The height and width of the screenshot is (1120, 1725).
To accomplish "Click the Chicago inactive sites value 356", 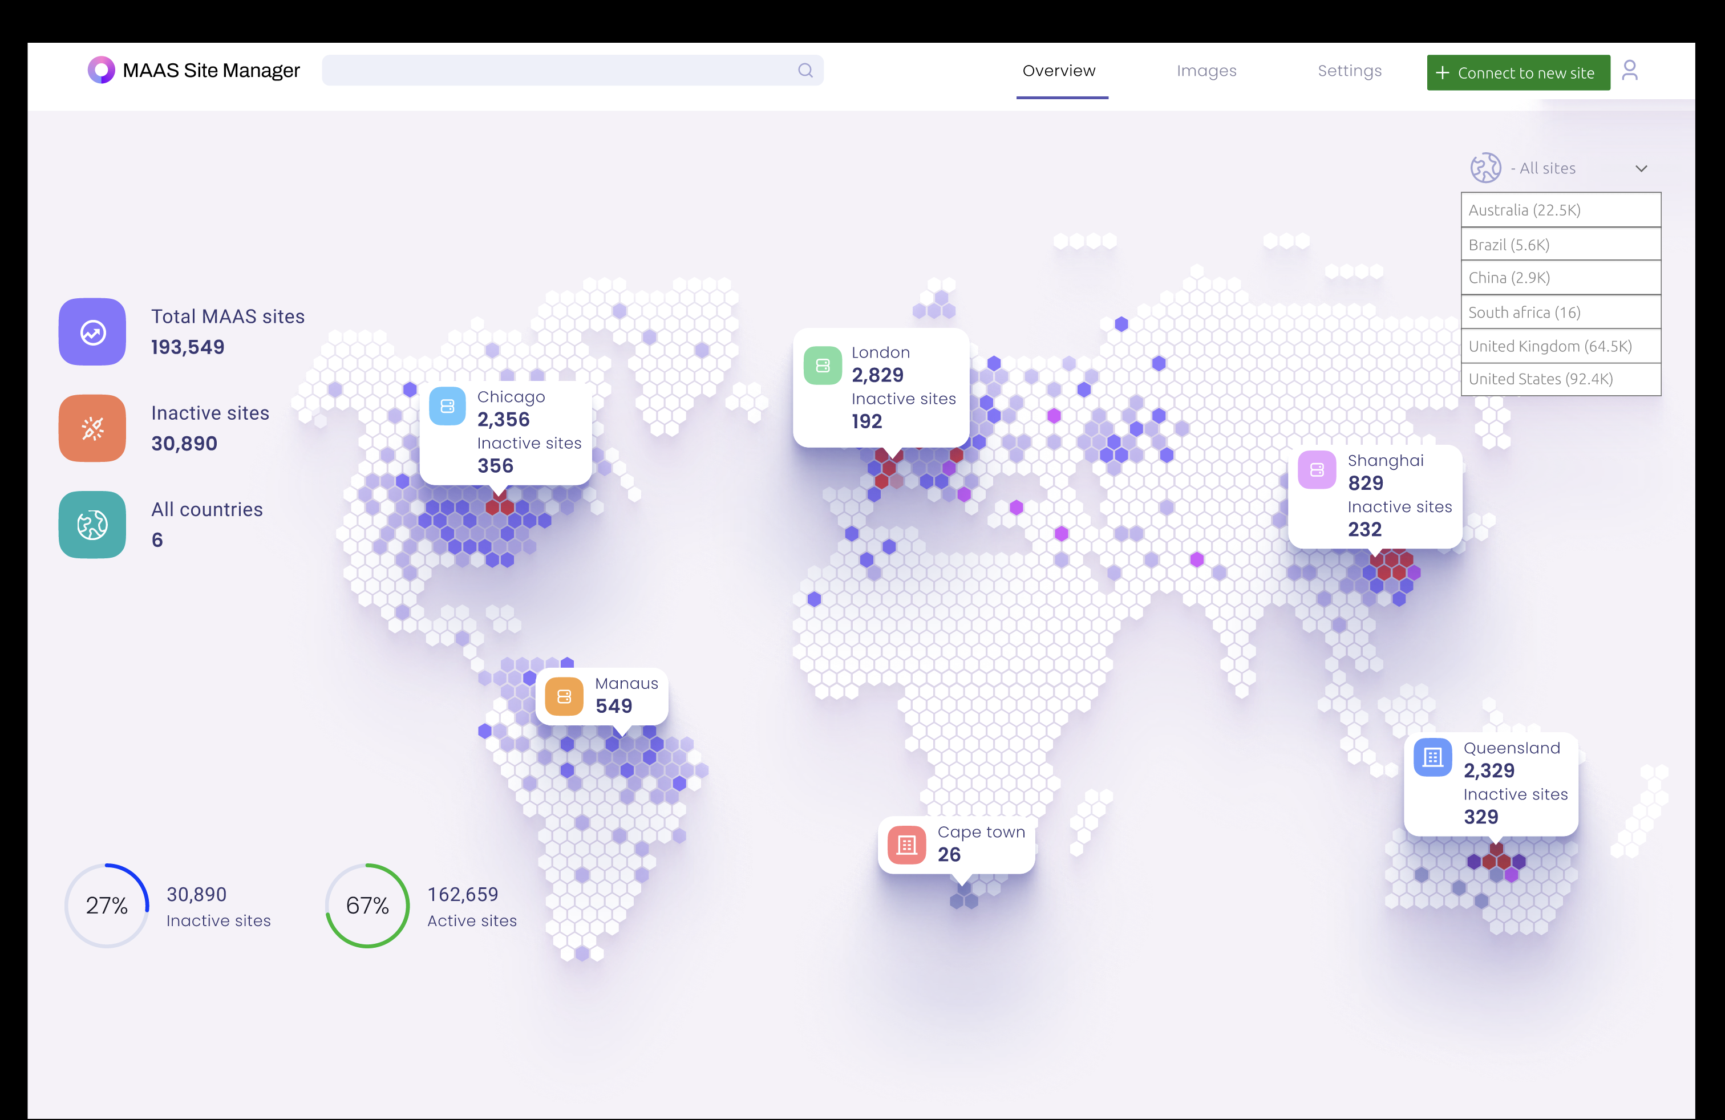I will point(495,466).
